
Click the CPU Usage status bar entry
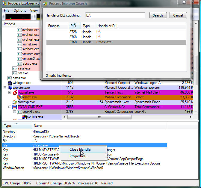coord(17,183)
